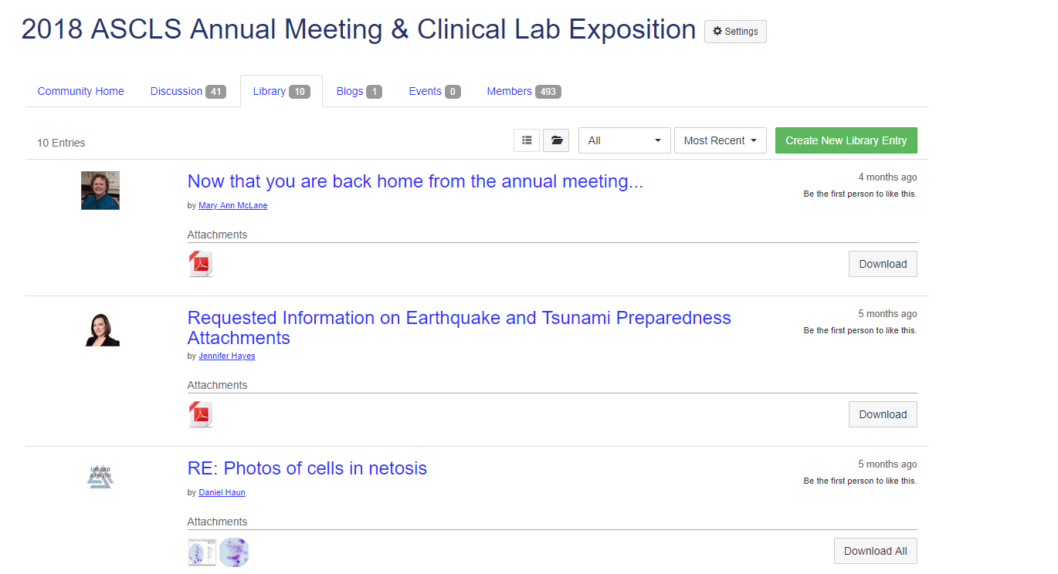The height and width of the screenshot is (574, 1058).
Task: Select the Blogs tab
Action: pos(358,91)
